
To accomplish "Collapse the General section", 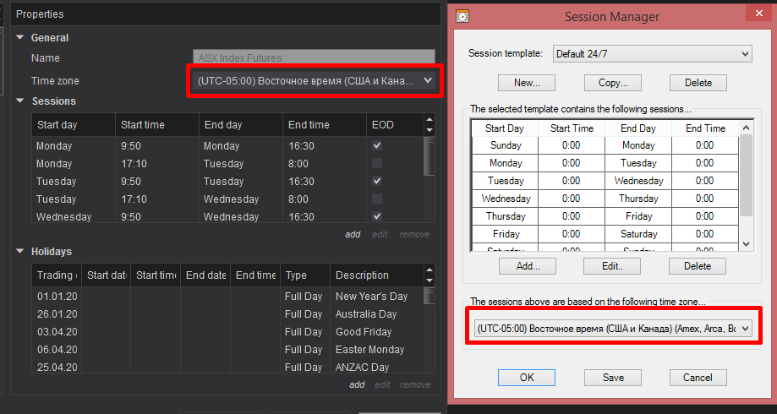I will [x=20, y=37].
